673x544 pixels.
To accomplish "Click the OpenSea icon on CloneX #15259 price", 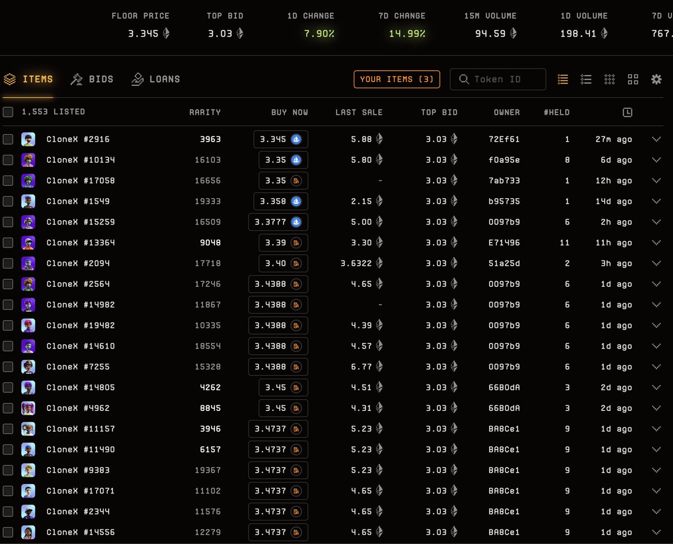I will pos(296,222).
